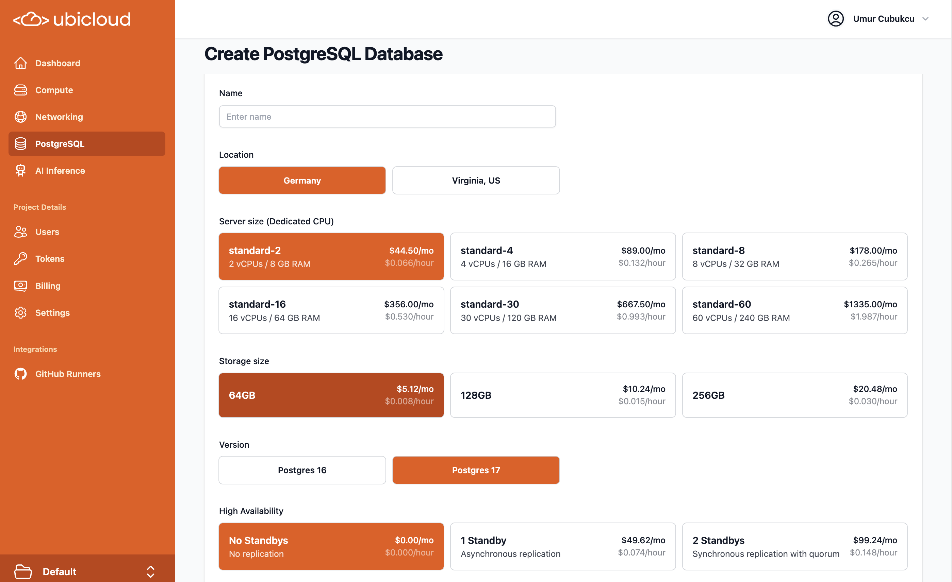Open Users via the people icon
The width and height of the screenshot is (952, 582).
[x=20, y=232]
